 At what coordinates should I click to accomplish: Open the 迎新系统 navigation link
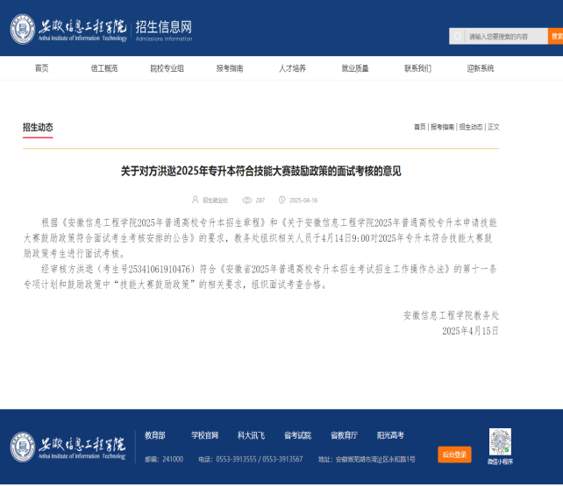point(481,68)
